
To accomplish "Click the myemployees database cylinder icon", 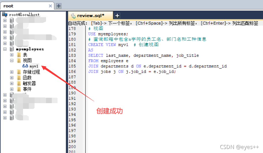I will (12, 49).
